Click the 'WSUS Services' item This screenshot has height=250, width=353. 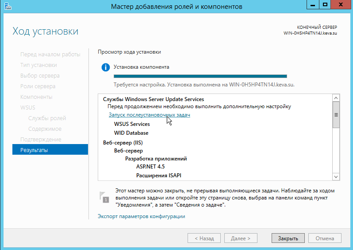coord(132,124)
